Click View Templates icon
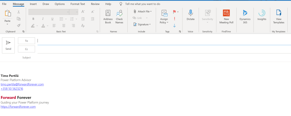This screenshot has height=116, width=291. (278, 17)
